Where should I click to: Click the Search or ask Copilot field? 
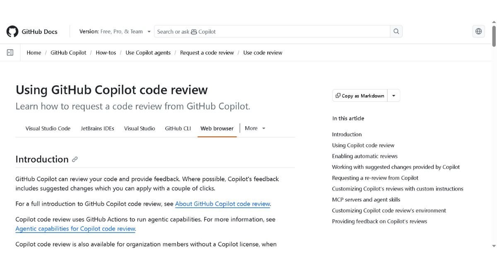pos(272,31)
